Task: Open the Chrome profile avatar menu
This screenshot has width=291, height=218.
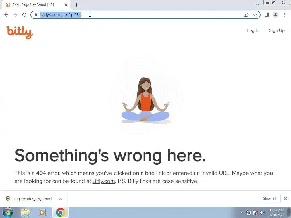Action: tap(276, 15)
